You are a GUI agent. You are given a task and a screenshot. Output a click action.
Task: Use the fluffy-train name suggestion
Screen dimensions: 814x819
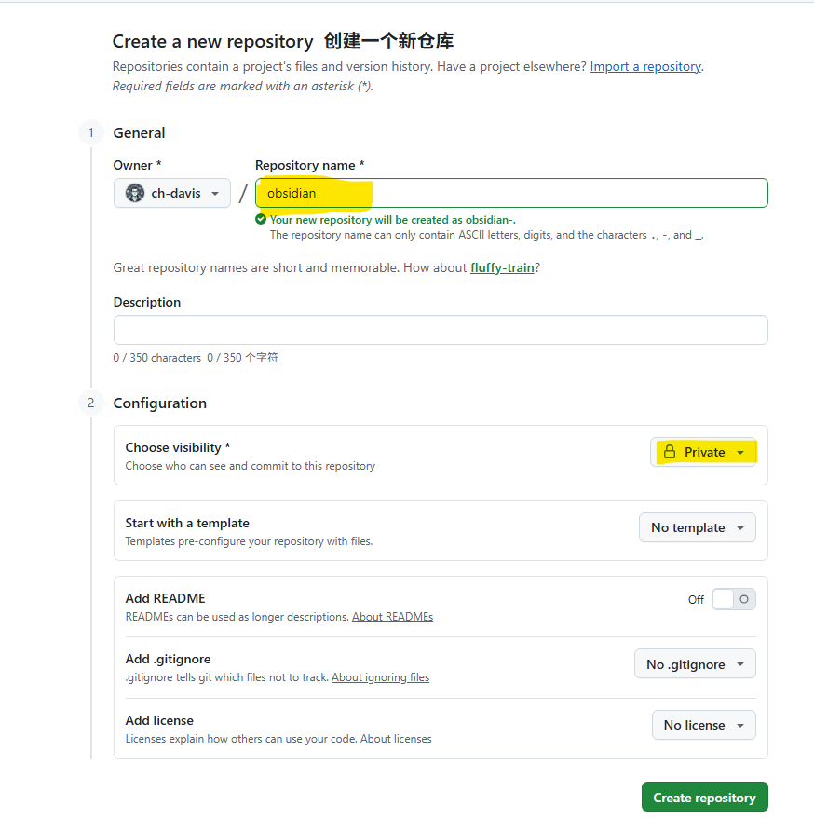(502, 267)
